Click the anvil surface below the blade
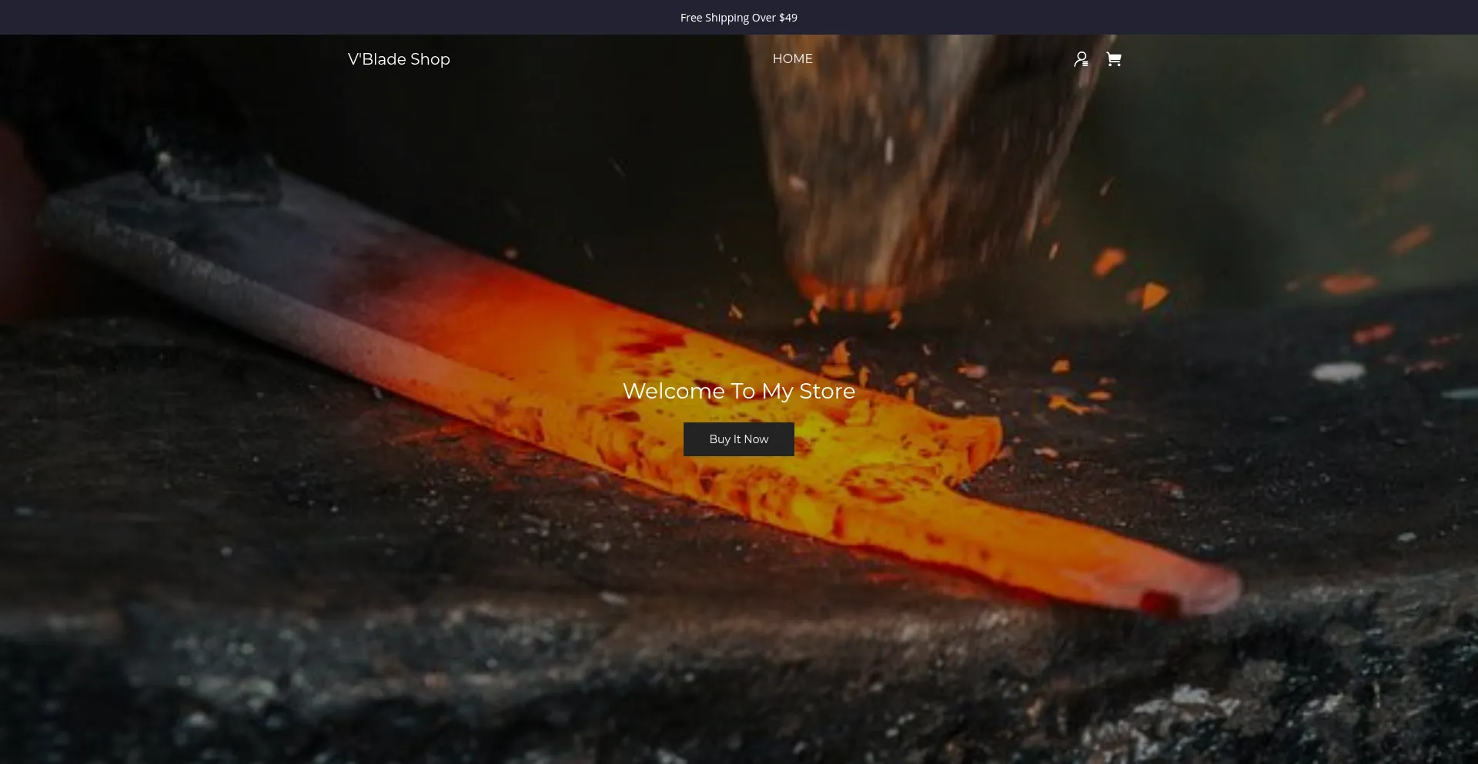The height and width of the screenshot is (764, 1478). [539, 616]
